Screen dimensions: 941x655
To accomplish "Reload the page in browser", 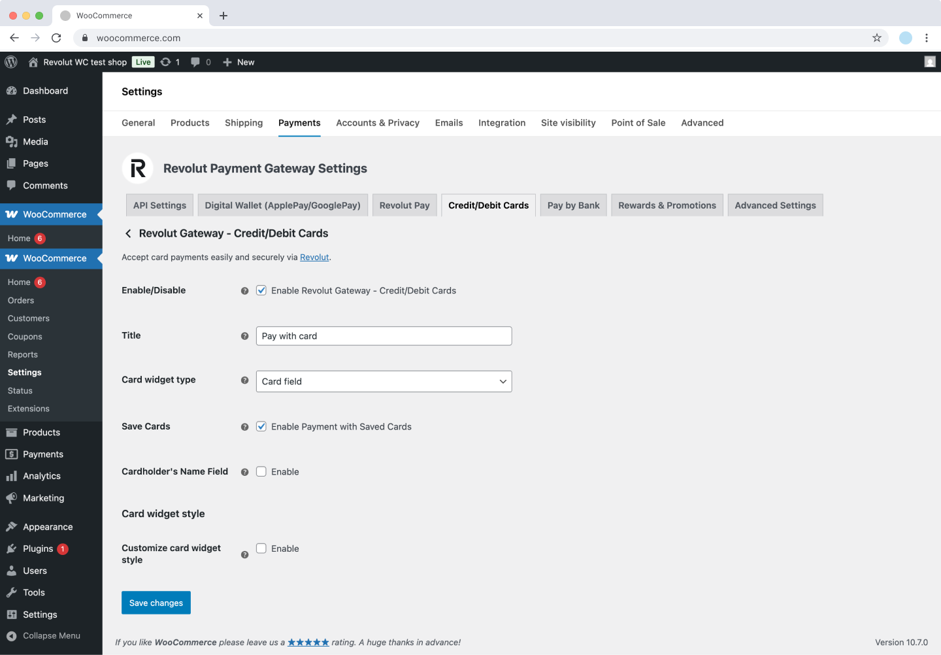I will (56, 38).
